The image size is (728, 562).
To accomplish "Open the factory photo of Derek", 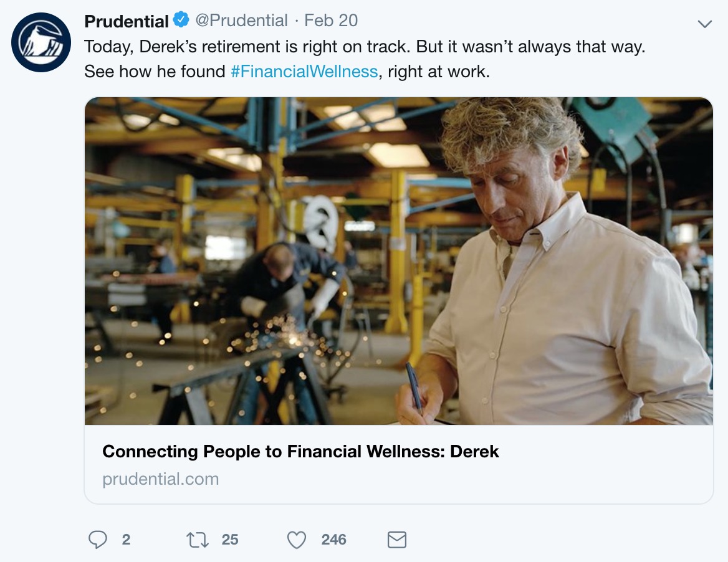I will pos(399,261).
